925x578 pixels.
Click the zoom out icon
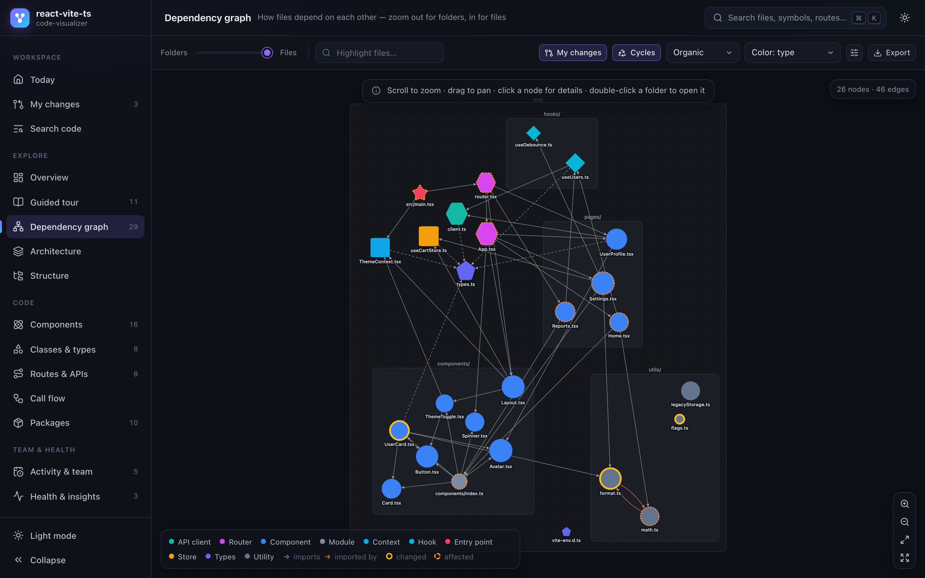click(x=904, y=522)
